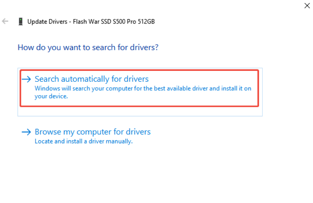Click 'Locate and install a driver manually' text
Image resolution: width=313 pixels, height=203 pixels.
[x=83, y=141]
